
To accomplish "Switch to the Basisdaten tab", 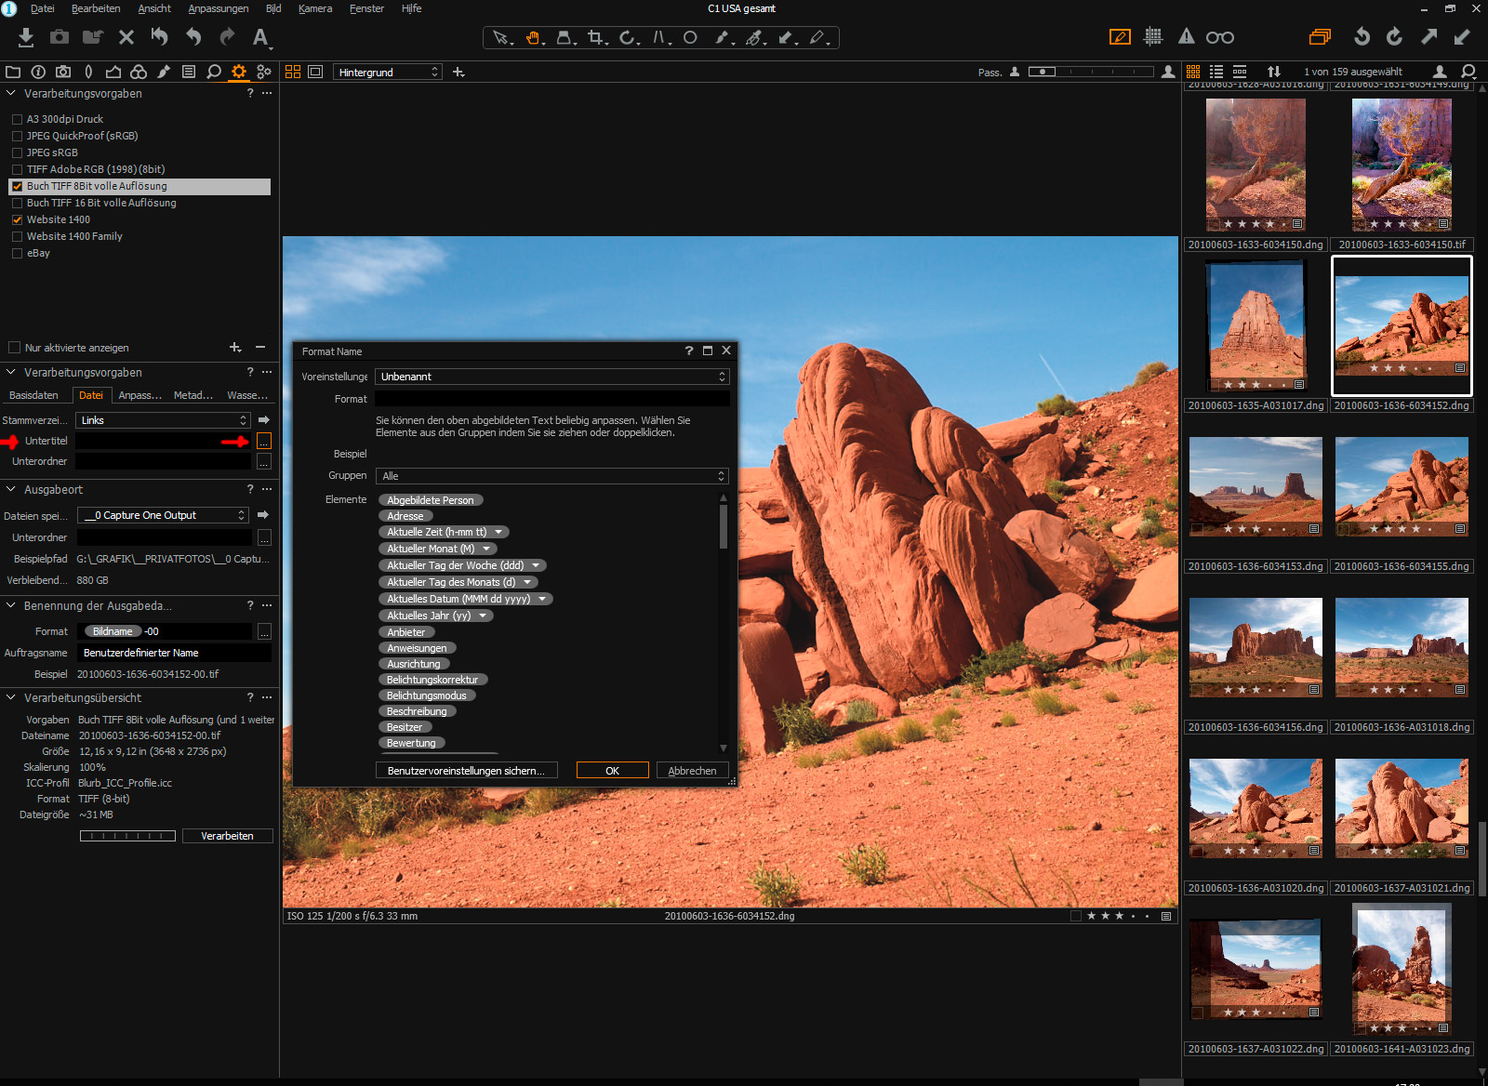I will click(33, 395).
